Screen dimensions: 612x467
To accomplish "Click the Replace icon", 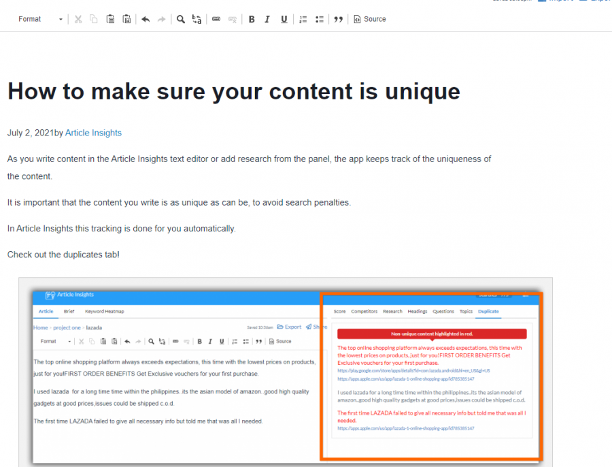I will point(197,19).
